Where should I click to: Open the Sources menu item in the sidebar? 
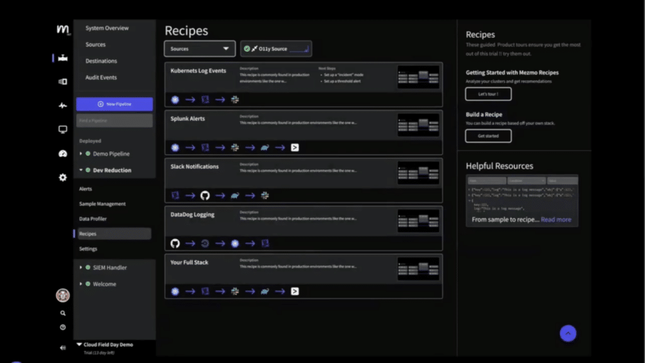(x=96, y=45)
